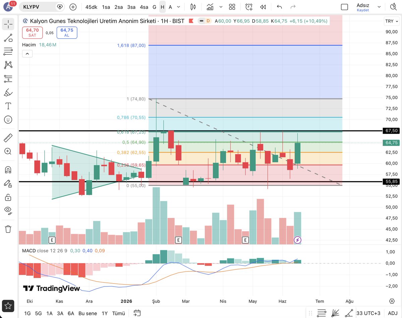Image resolution: width=402 pixels, height=318 pixels.
Task: Create an alert with clock icon
Action: coord(249,7)
